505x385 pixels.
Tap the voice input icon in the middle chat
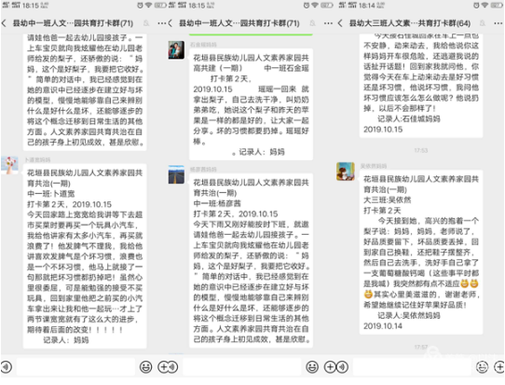(173, 366)
